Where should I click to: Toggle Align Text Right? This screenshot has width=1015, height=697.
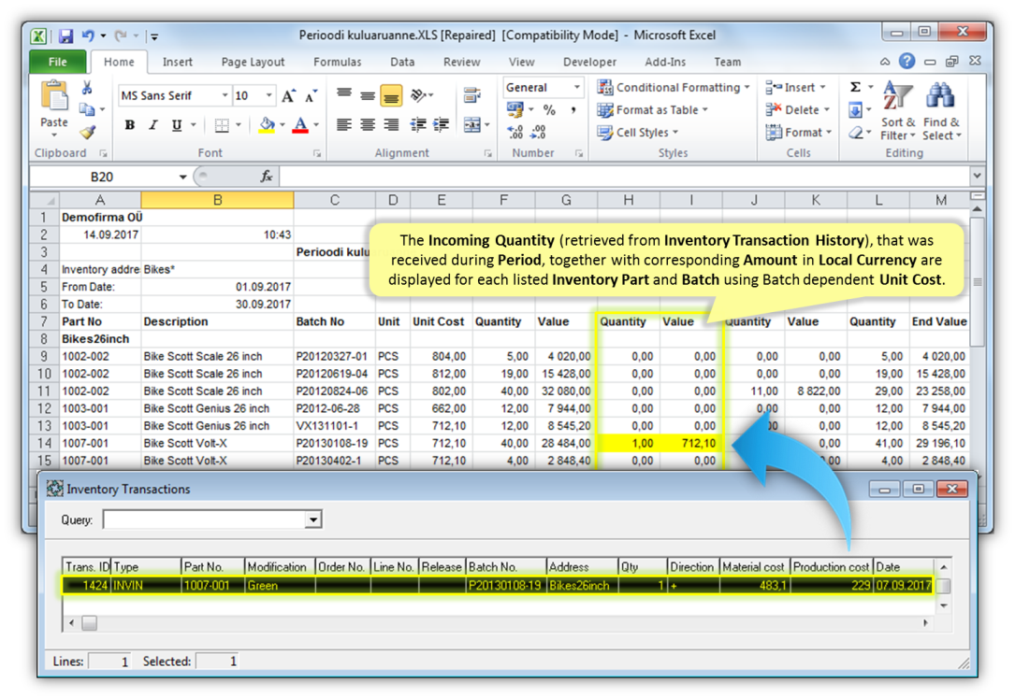(x=391, y=125)
